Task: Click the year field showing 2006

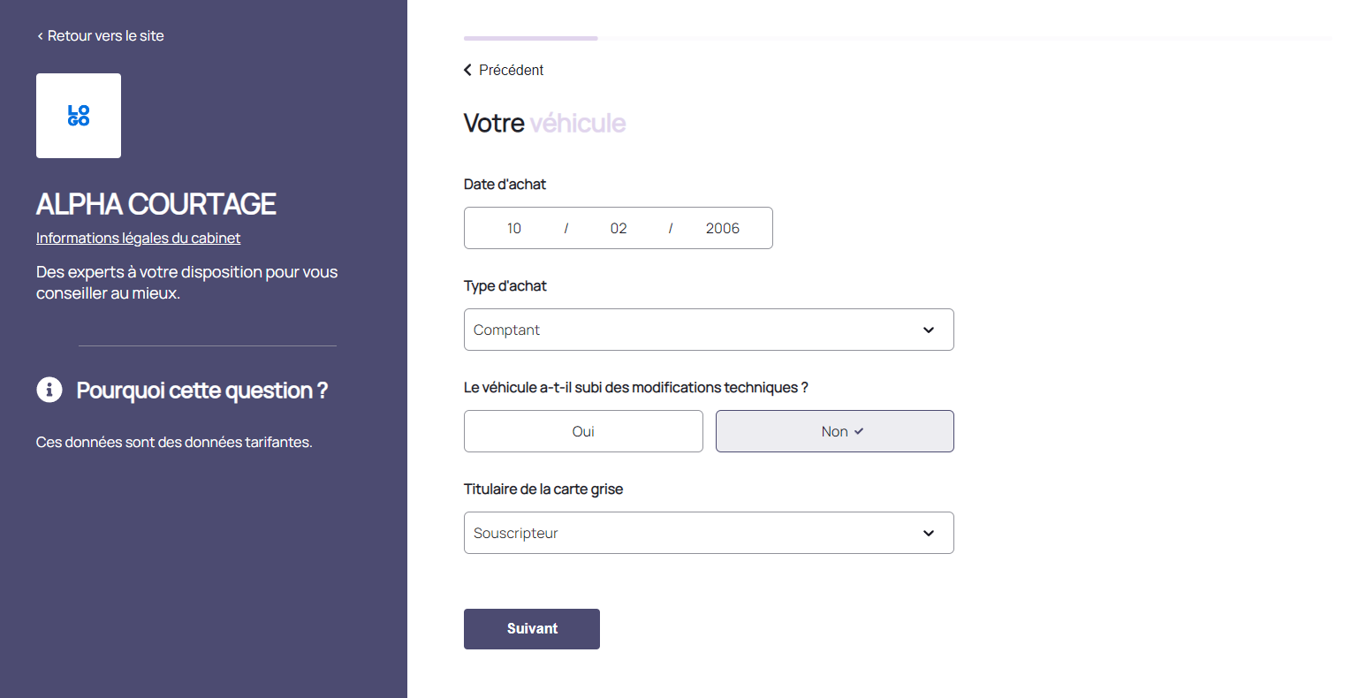Action: [722, 228]
